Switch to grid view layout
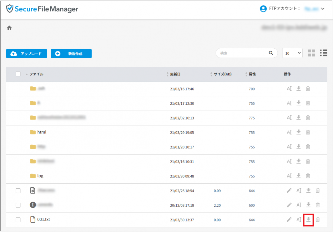Viewport: 333px width, 232px height. (311, 53)
